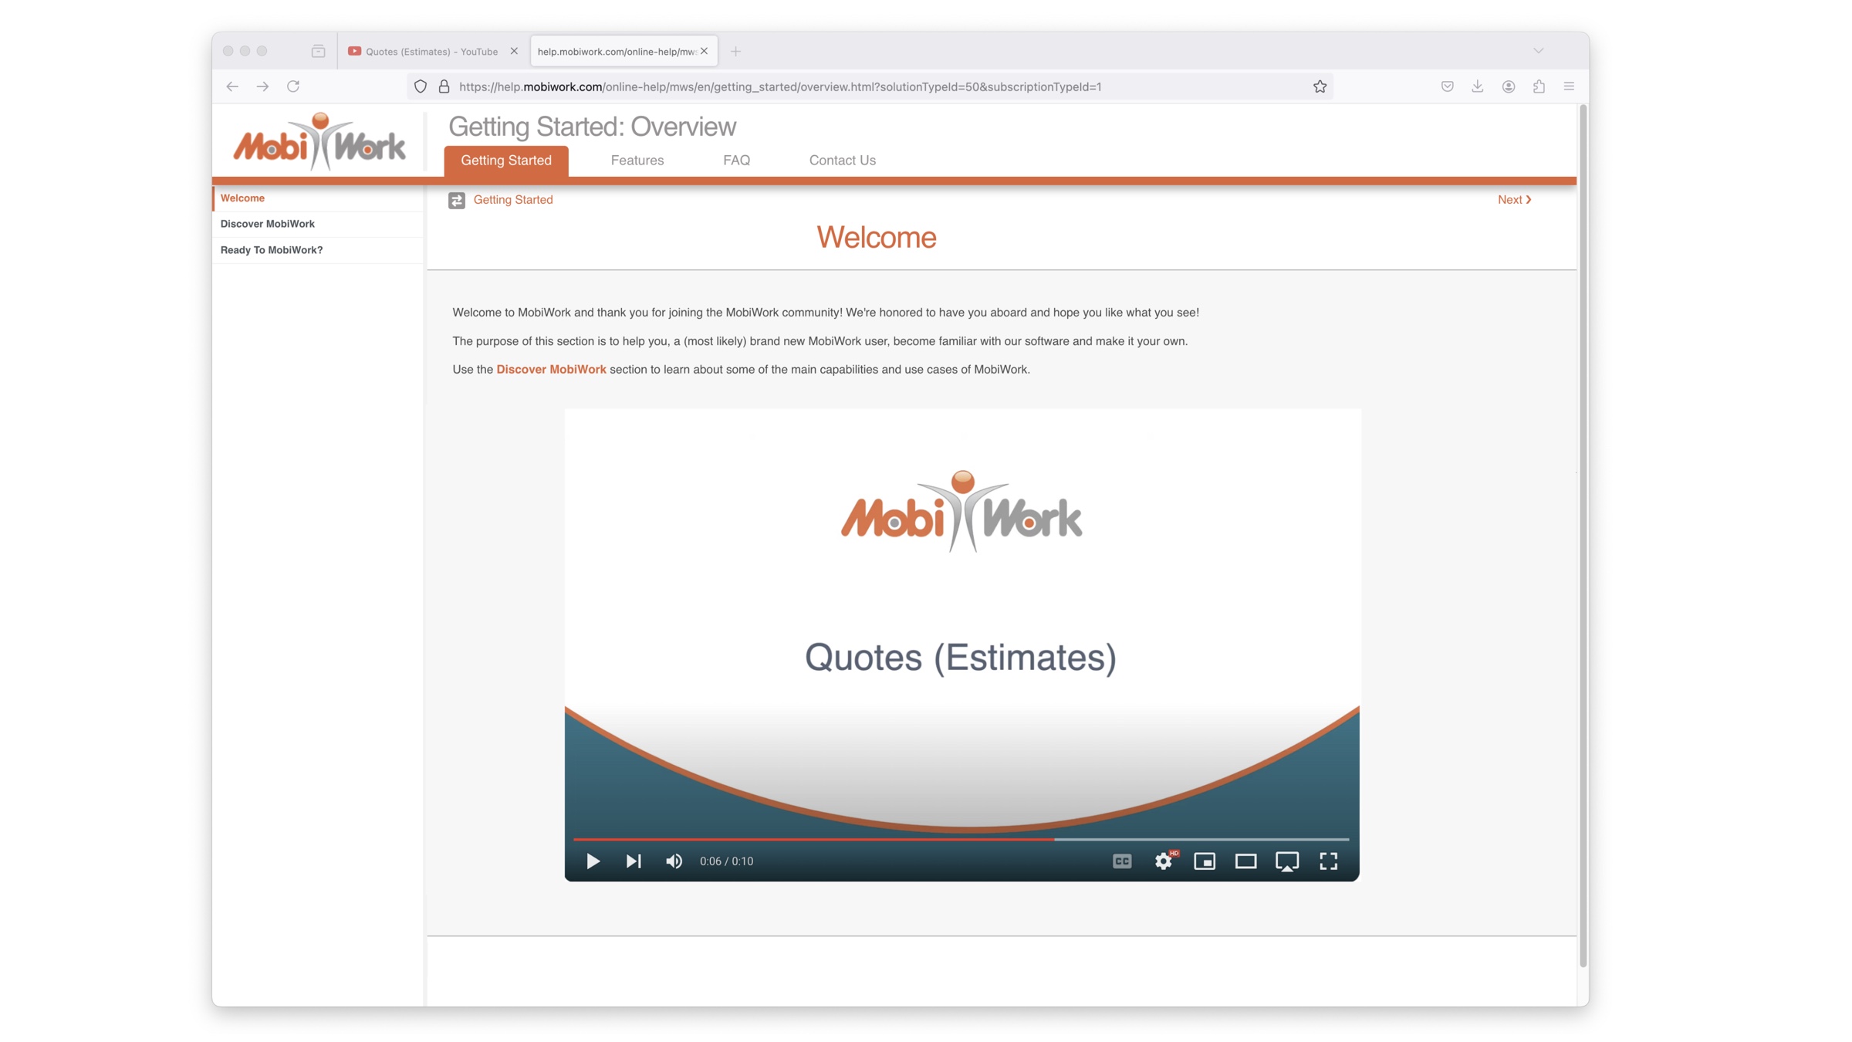Toggle fullscreen video playback

tap(1328, 861)
